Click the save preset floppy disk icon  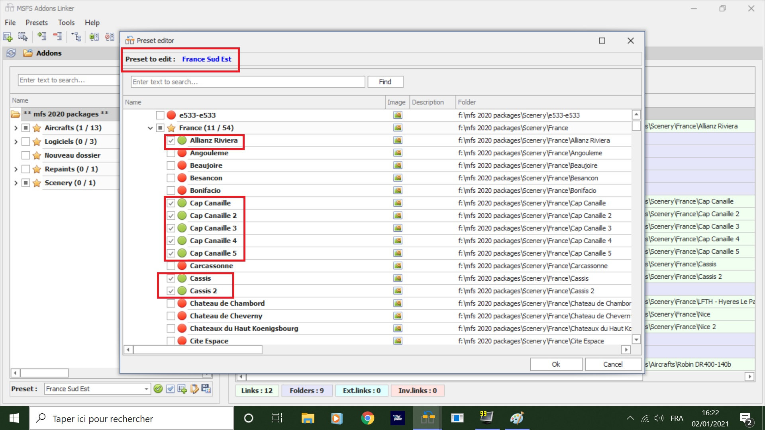[206, 389]
